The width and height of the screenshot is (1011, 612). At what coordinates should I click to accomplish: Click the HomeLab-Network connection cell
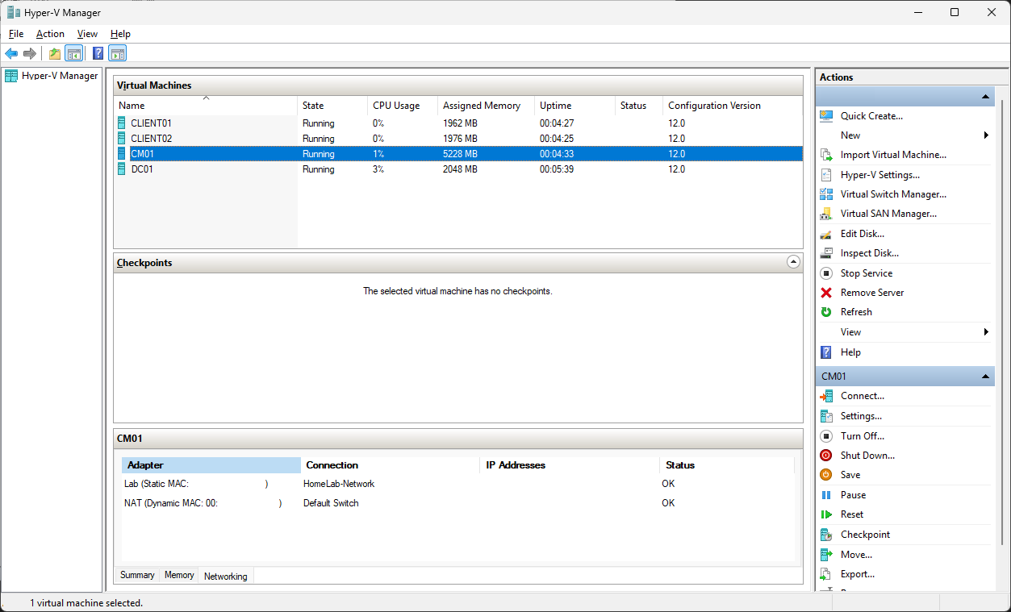(339, 484)
